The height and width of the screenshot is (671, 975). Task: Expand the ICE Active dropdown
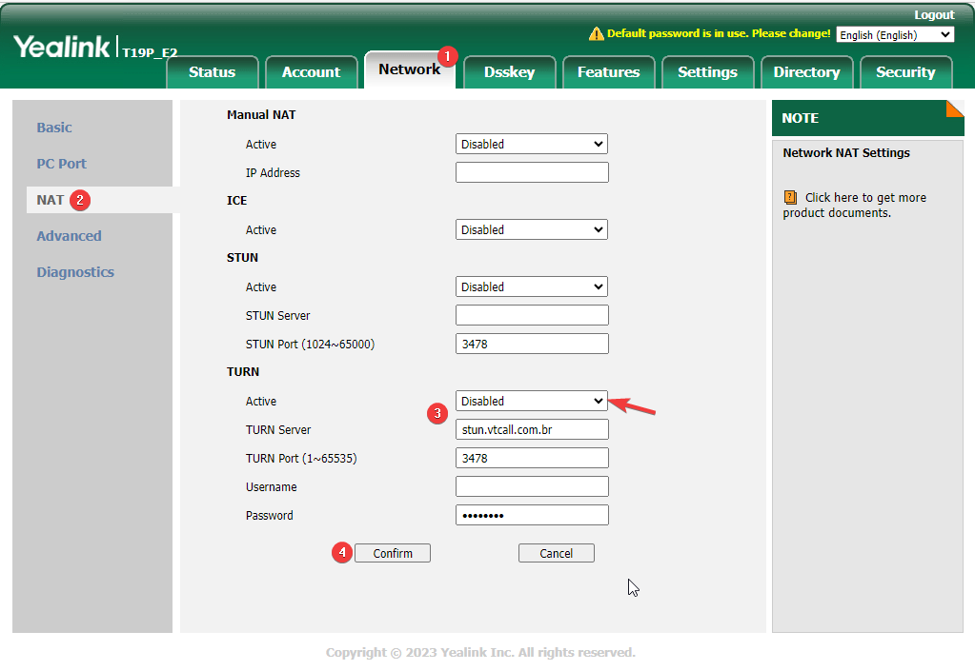(531, 230)
